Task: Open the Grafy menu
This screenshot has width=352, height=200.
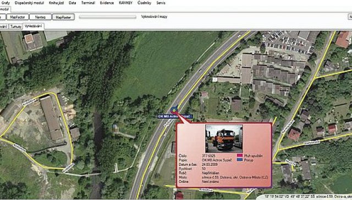Action: pyautogui.click(x=5, y=3)
